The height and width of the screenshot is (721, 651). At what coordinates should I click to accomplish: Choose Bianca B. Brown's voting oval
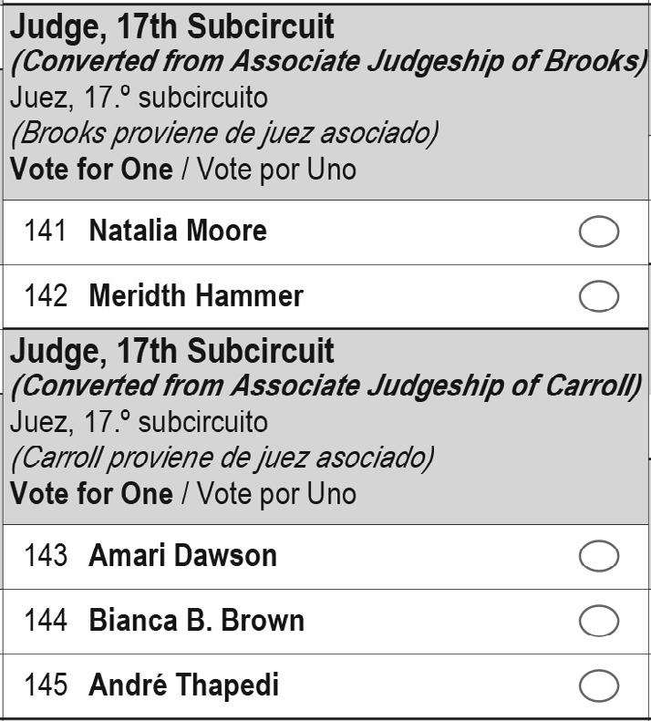click(598, 621)
